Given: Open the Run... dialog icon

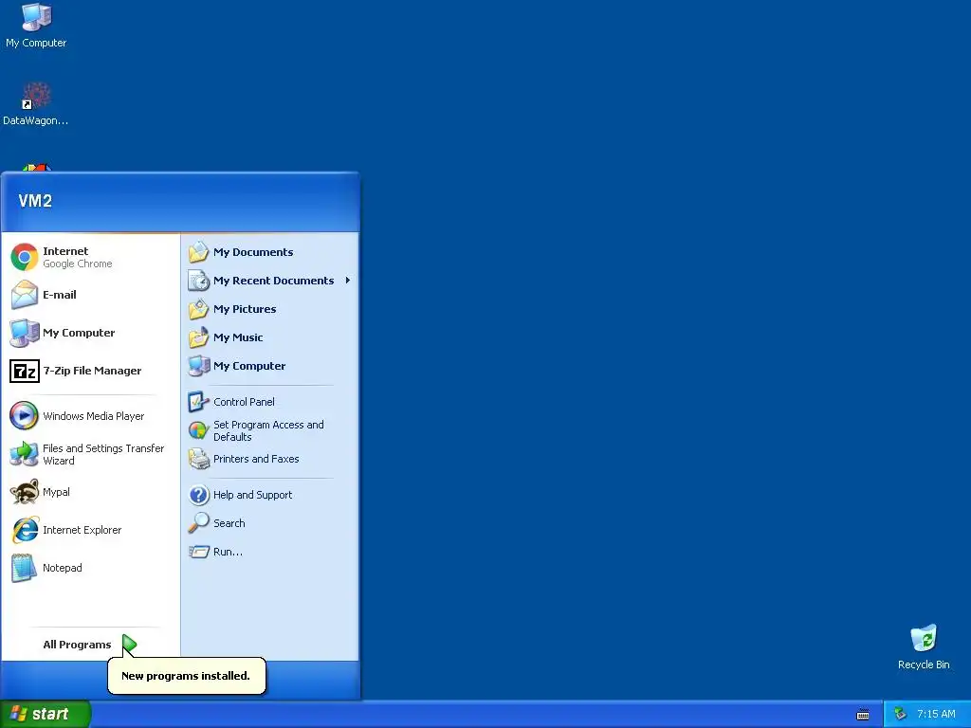Looking at the screenshot, I should click(199, 552).
